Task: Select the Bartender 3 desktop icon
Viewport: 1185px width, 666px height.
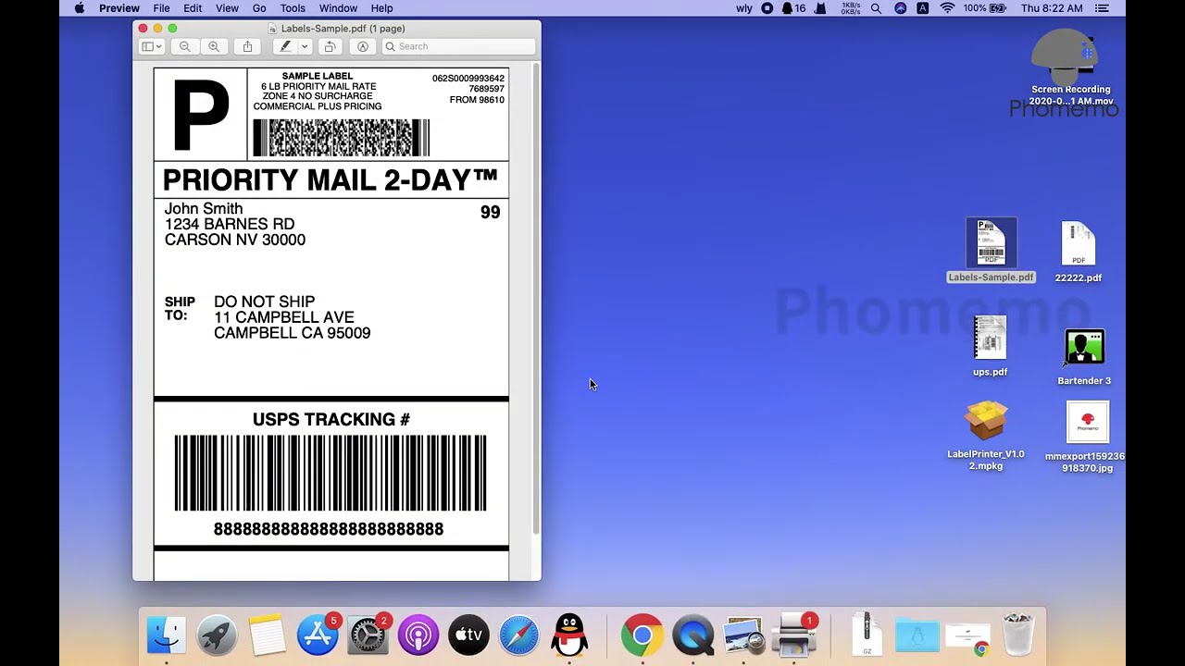Action: click(x=1084, y=357)
